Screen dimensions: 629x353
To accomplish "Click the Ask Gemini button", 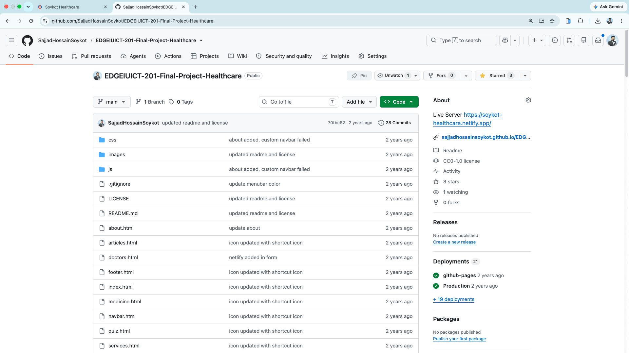I will pyautogui.click(x=608, y=7).
